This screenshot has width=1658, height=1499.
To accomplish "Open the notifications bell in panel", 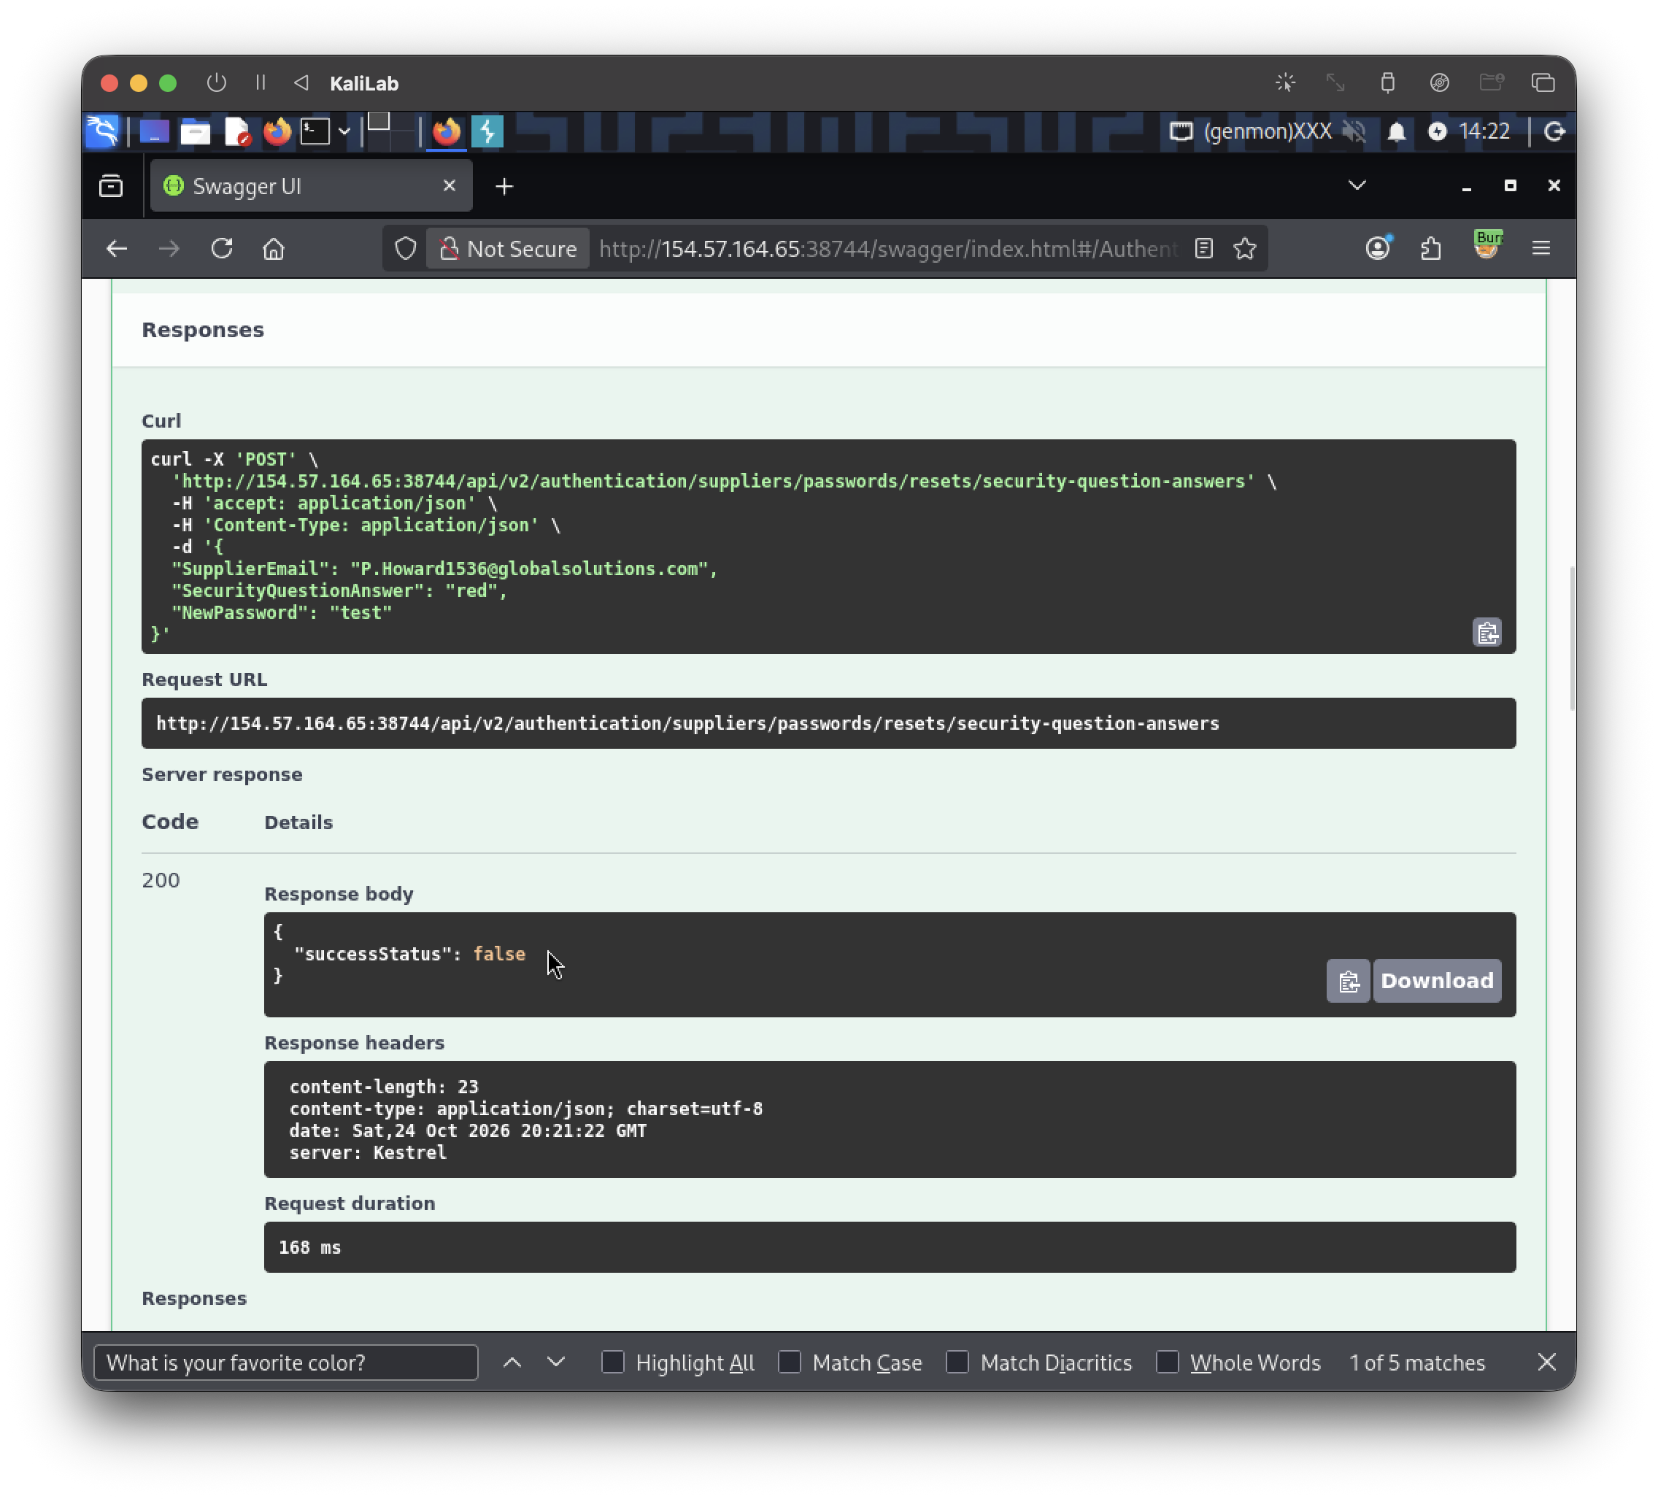I will click(x=1397, y=131).
